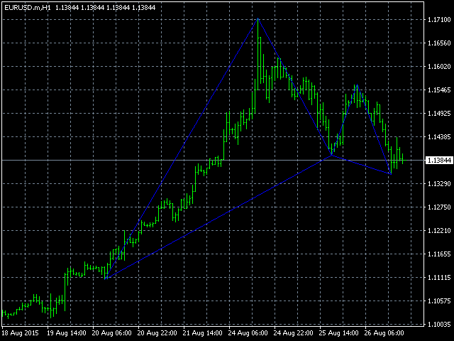454x341 pixels.
Task: Click the 1.15465 price scale value
Action: [439, 90]
